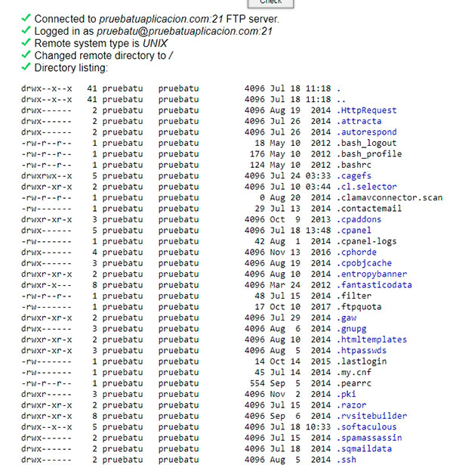The image size is (453, 465).
Task: Open the .htmltemplates folder link
Action: click(372, 339)
